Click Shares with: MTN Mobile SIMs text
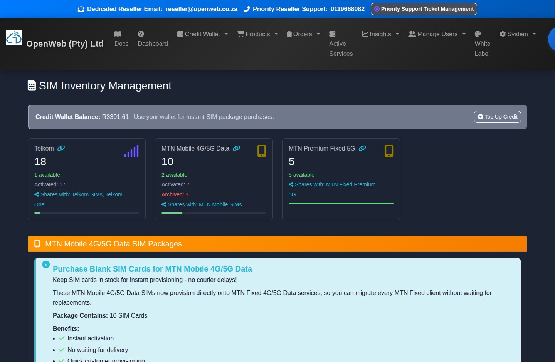Image resolution: width=555 pixels, height=362 pixels. 205,204
